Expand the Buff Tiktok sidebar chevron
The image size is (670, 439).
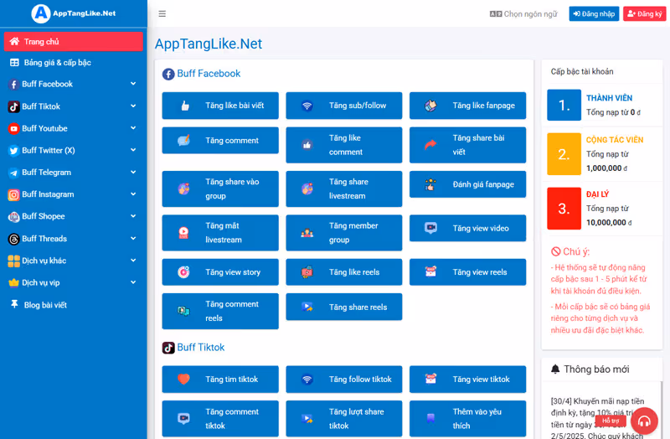point(133,106)
